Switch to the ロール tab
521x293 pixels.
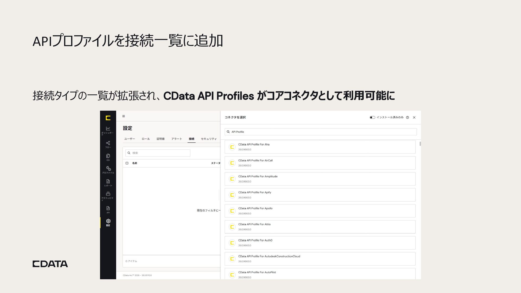point(146,139)
